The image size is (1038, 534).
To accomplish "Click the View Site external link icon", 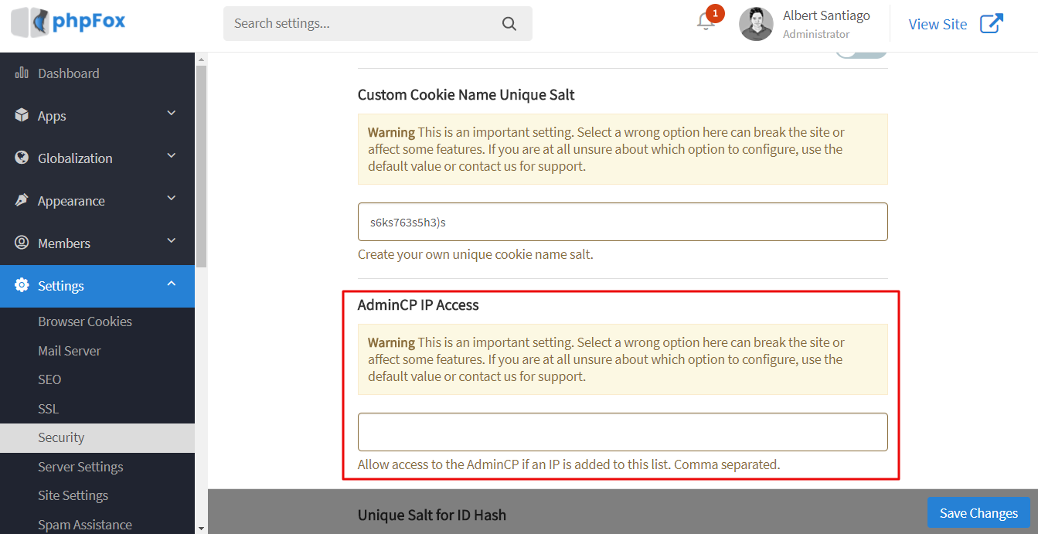I will (991, 24).
